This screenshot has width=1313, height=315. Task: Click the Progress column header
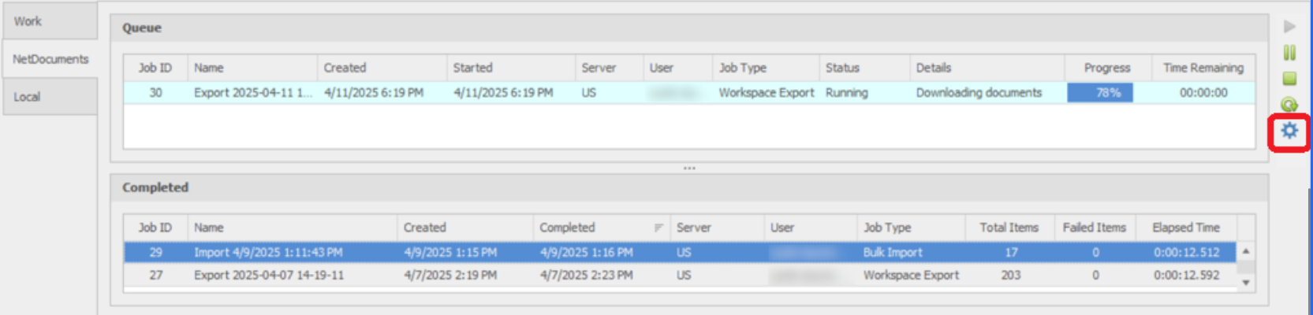1108,68
